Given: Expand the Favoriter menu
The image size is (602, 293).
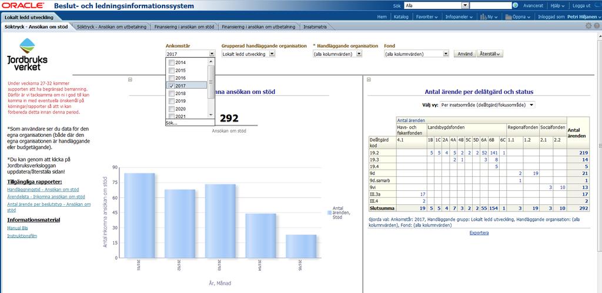Looking at the screenshot, I should pyautogui.click(x=427, y=17).
